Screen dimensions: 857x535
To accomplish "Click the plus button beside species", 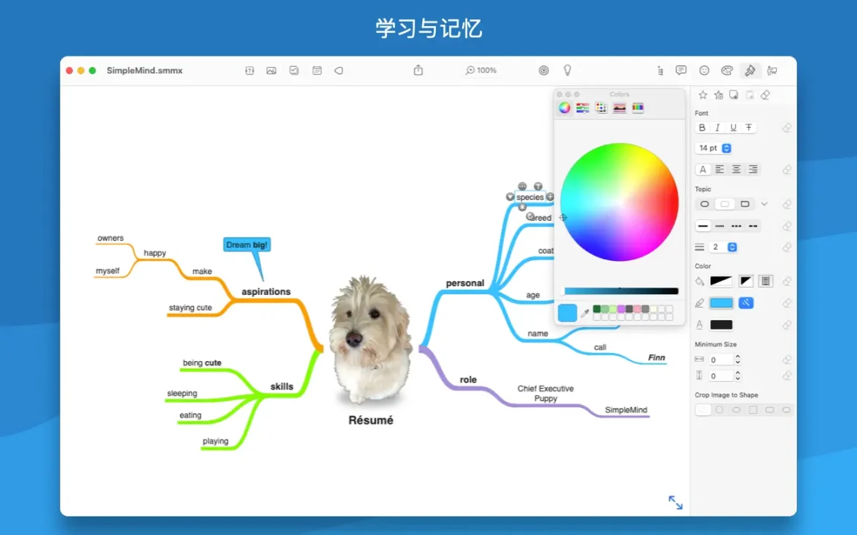I will coord(550,196).
